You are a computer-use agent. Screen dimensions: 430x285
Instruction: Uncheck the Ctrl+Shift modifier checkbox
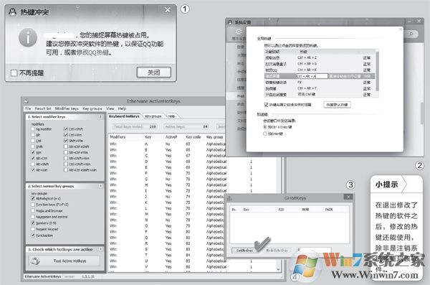pyautogui.click(x=66, y=129)
